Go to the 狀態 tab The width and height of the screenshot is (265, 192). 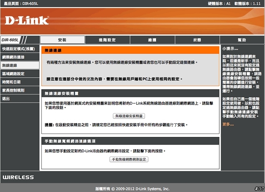[197, 40]
